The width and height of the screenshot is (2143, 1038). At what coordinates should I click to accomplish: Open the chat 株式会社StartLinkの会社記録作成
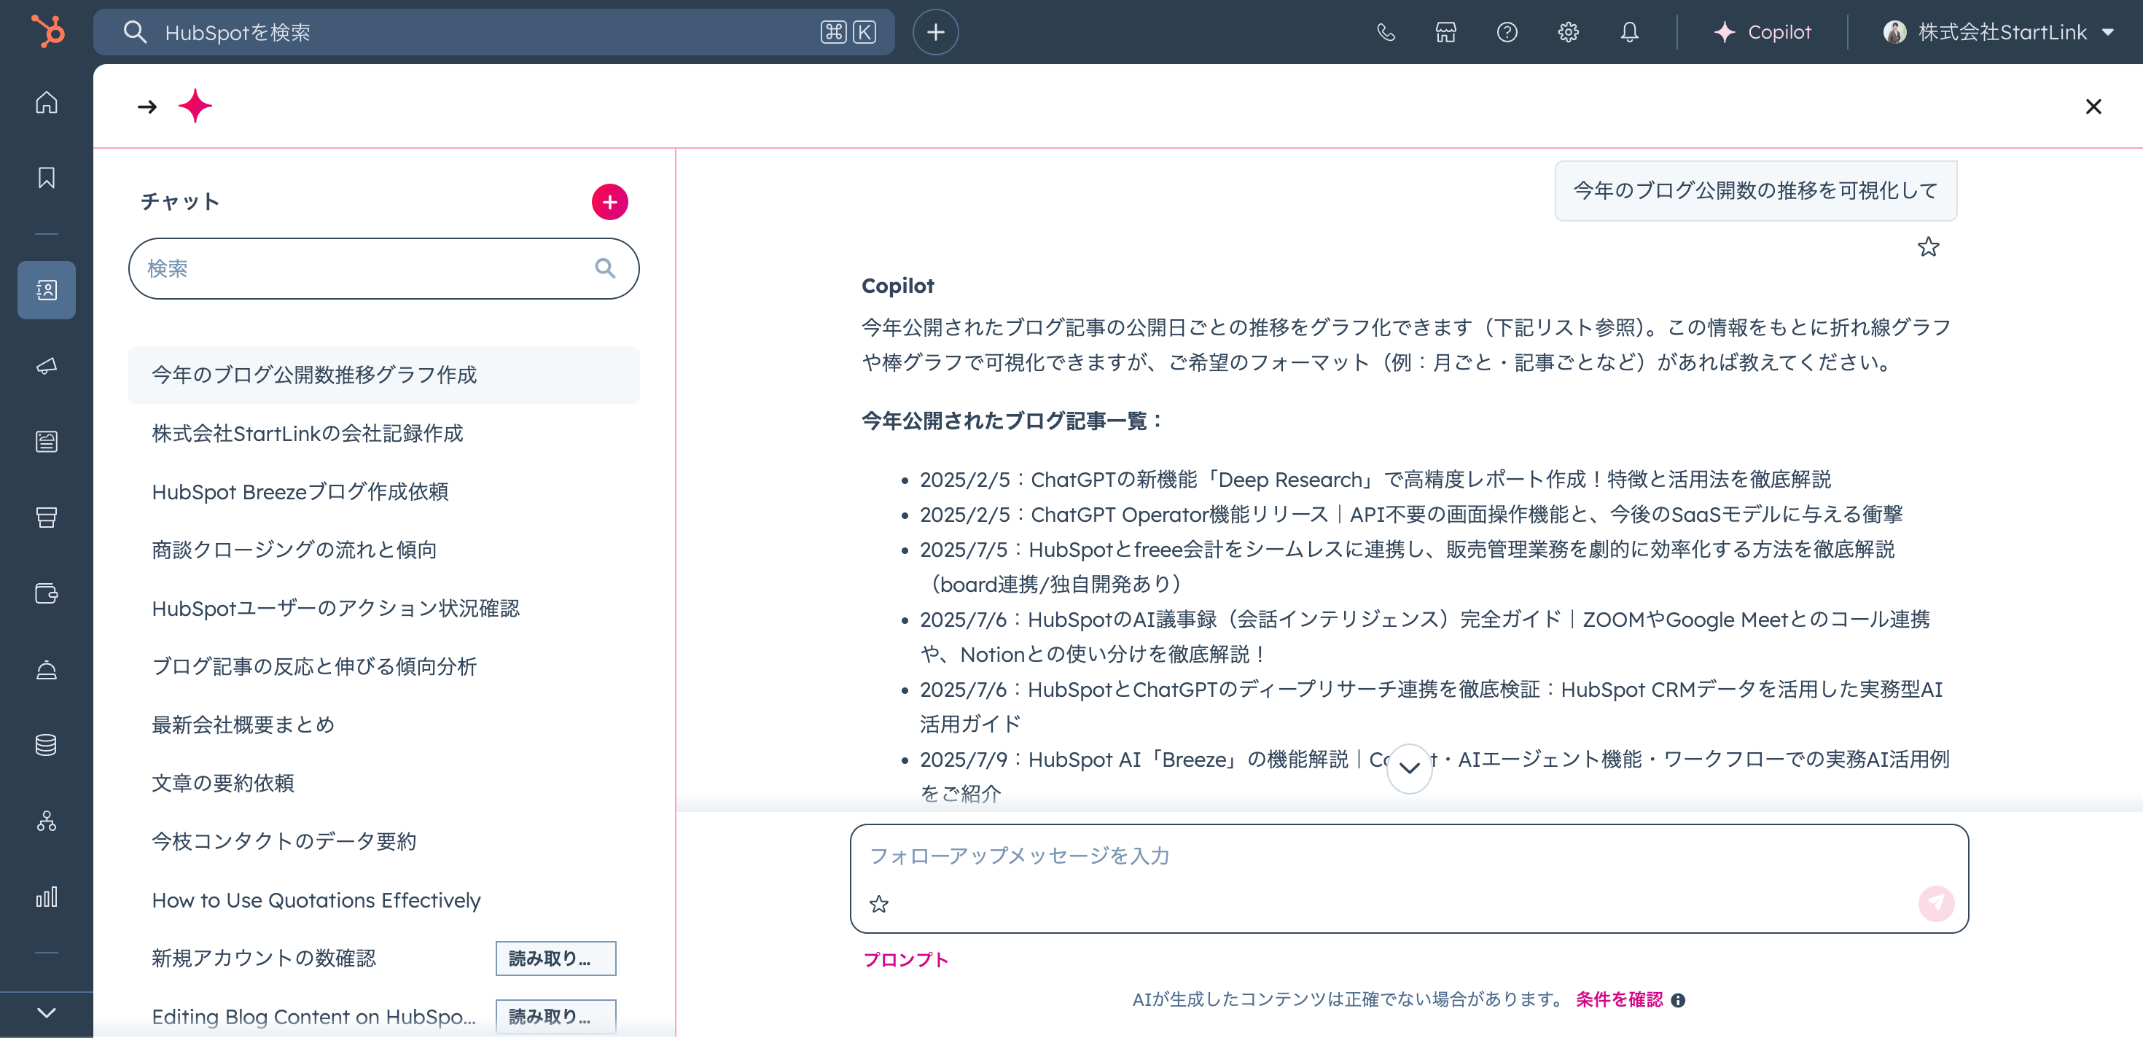(307, 433)
